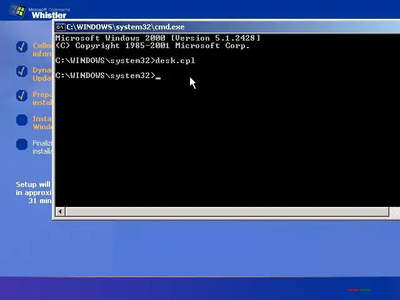Click the checkmark beside Collecting information step
400x300 pixels.
[22, 47]
